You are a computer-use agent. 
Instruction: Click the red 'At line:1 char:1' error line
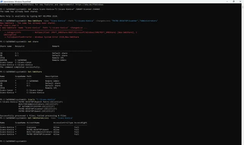9,25
